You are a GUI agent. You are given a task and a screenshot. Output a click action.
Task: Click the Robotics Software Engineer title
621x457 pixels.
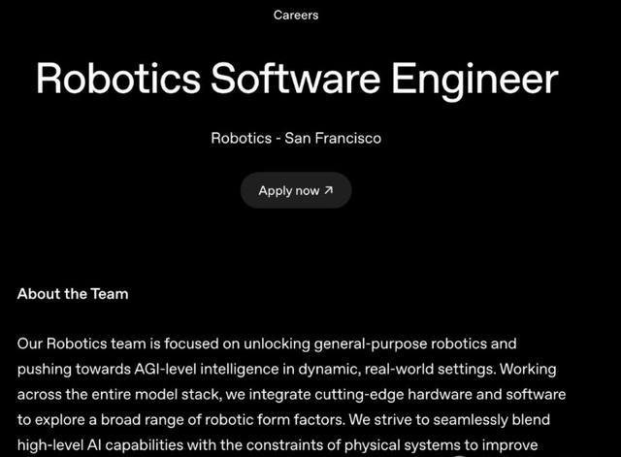[296, 80]
